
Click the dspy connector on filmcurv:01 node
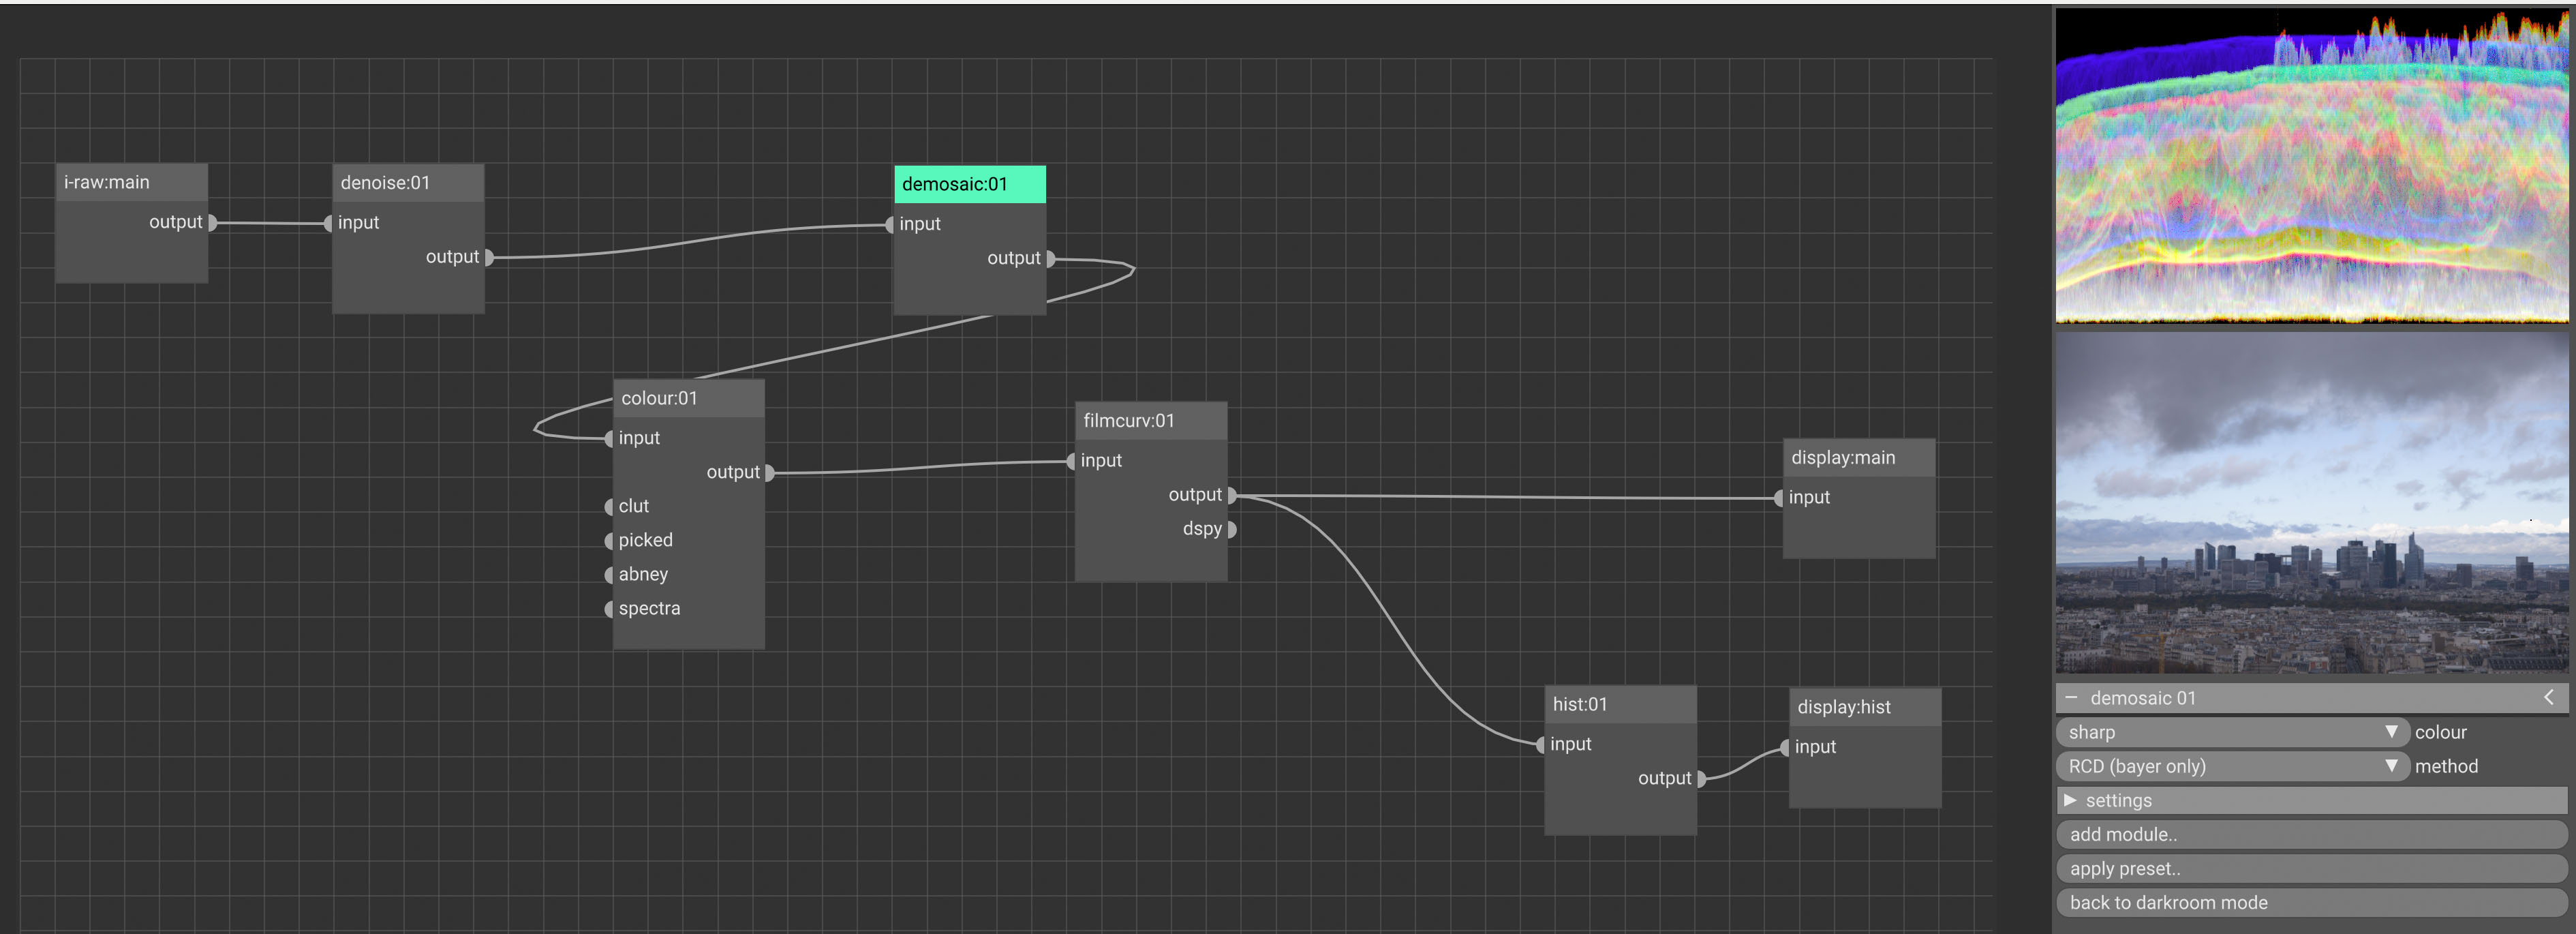1232,529
